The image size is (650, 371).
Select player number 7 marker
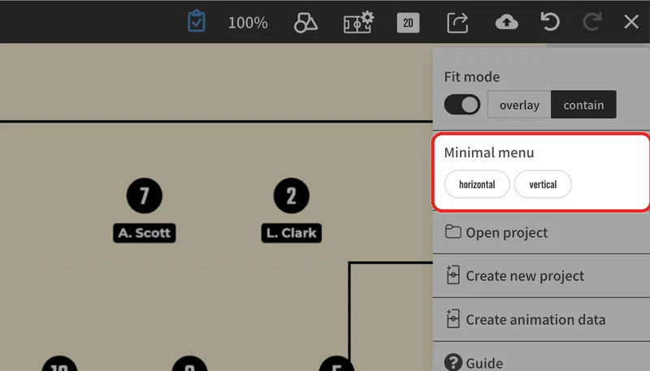pyautogui.click(x=145, y=196)
